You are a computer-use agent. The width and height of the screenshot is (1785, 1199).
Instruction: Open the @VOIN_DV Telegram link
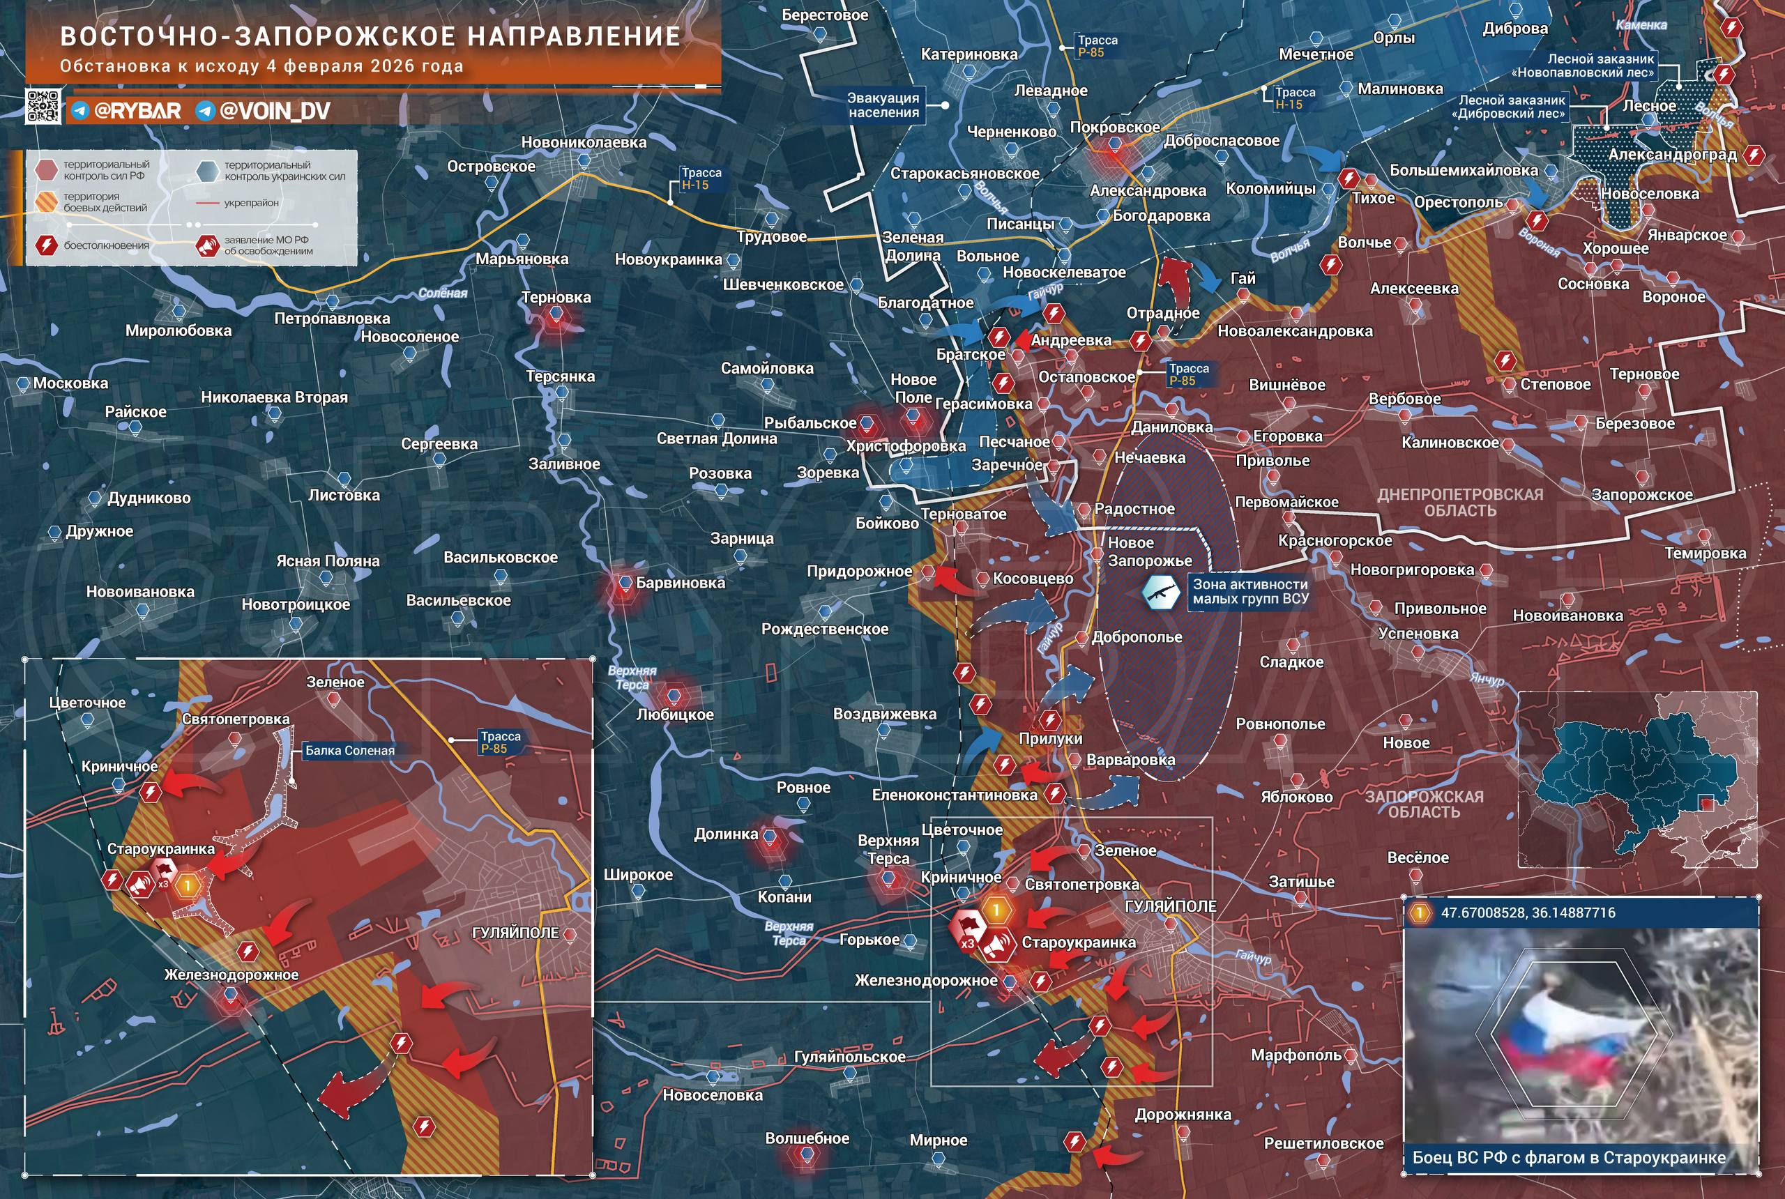263,111
